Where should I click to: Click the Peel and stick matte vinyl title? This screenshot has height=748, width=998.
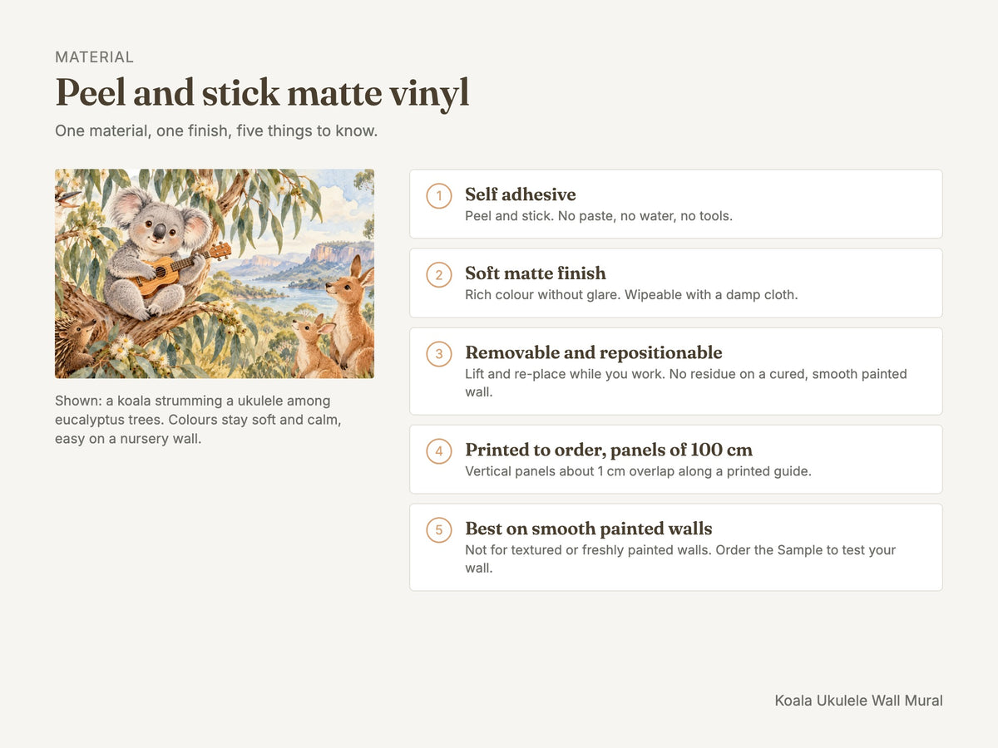point(262,93)
